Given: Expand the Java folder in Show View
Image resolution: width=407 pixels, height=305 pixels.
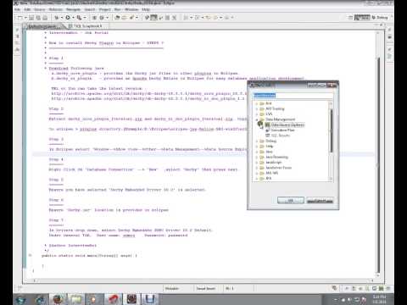Looking at the screenshot, I should pyautogui.click(x=257, y=152).
